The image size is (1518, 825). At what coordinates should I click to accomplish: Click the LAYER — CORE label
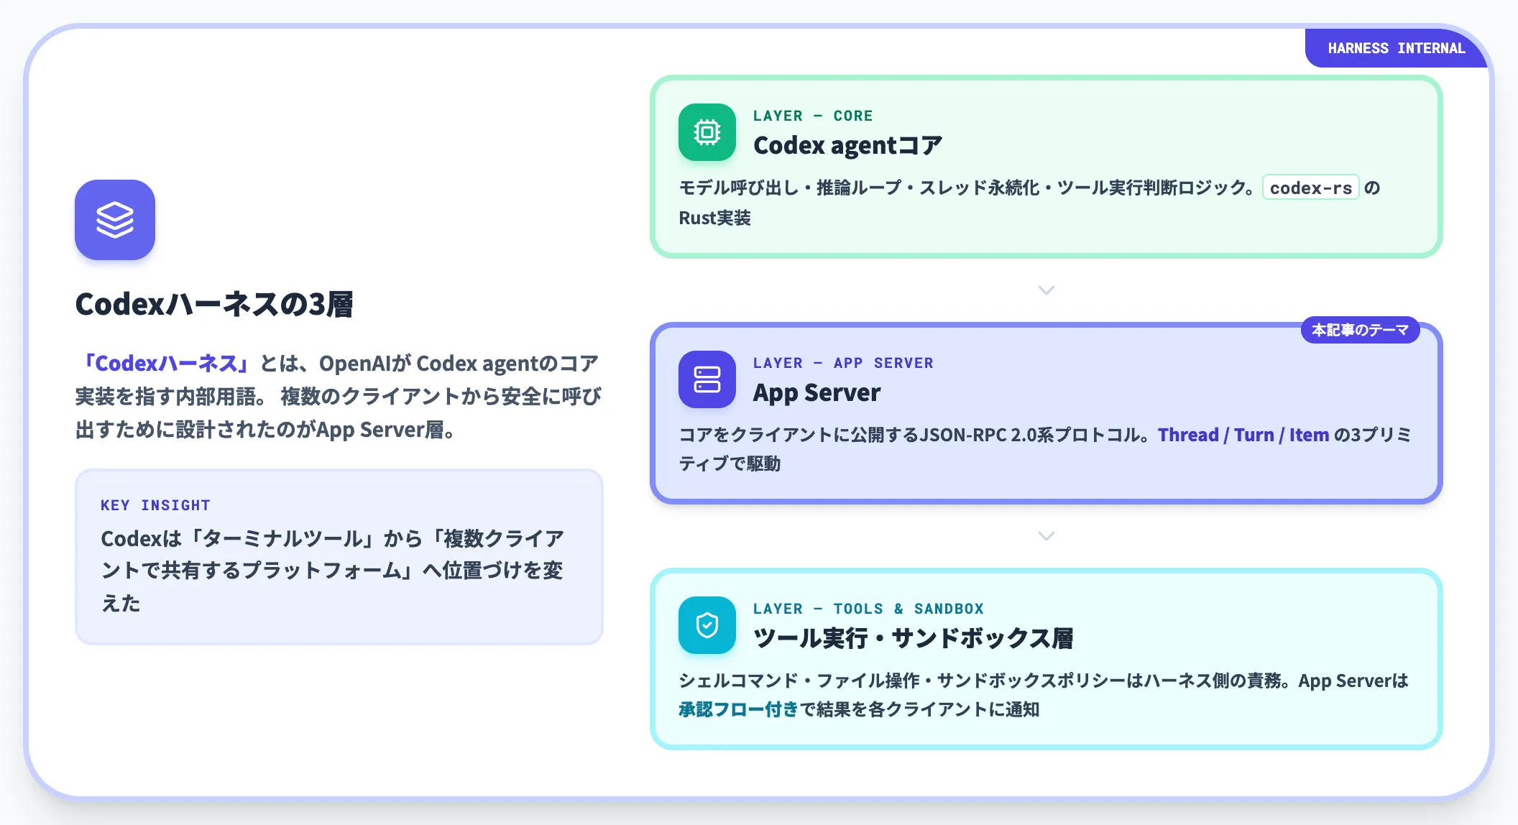[x=813, y=116]
